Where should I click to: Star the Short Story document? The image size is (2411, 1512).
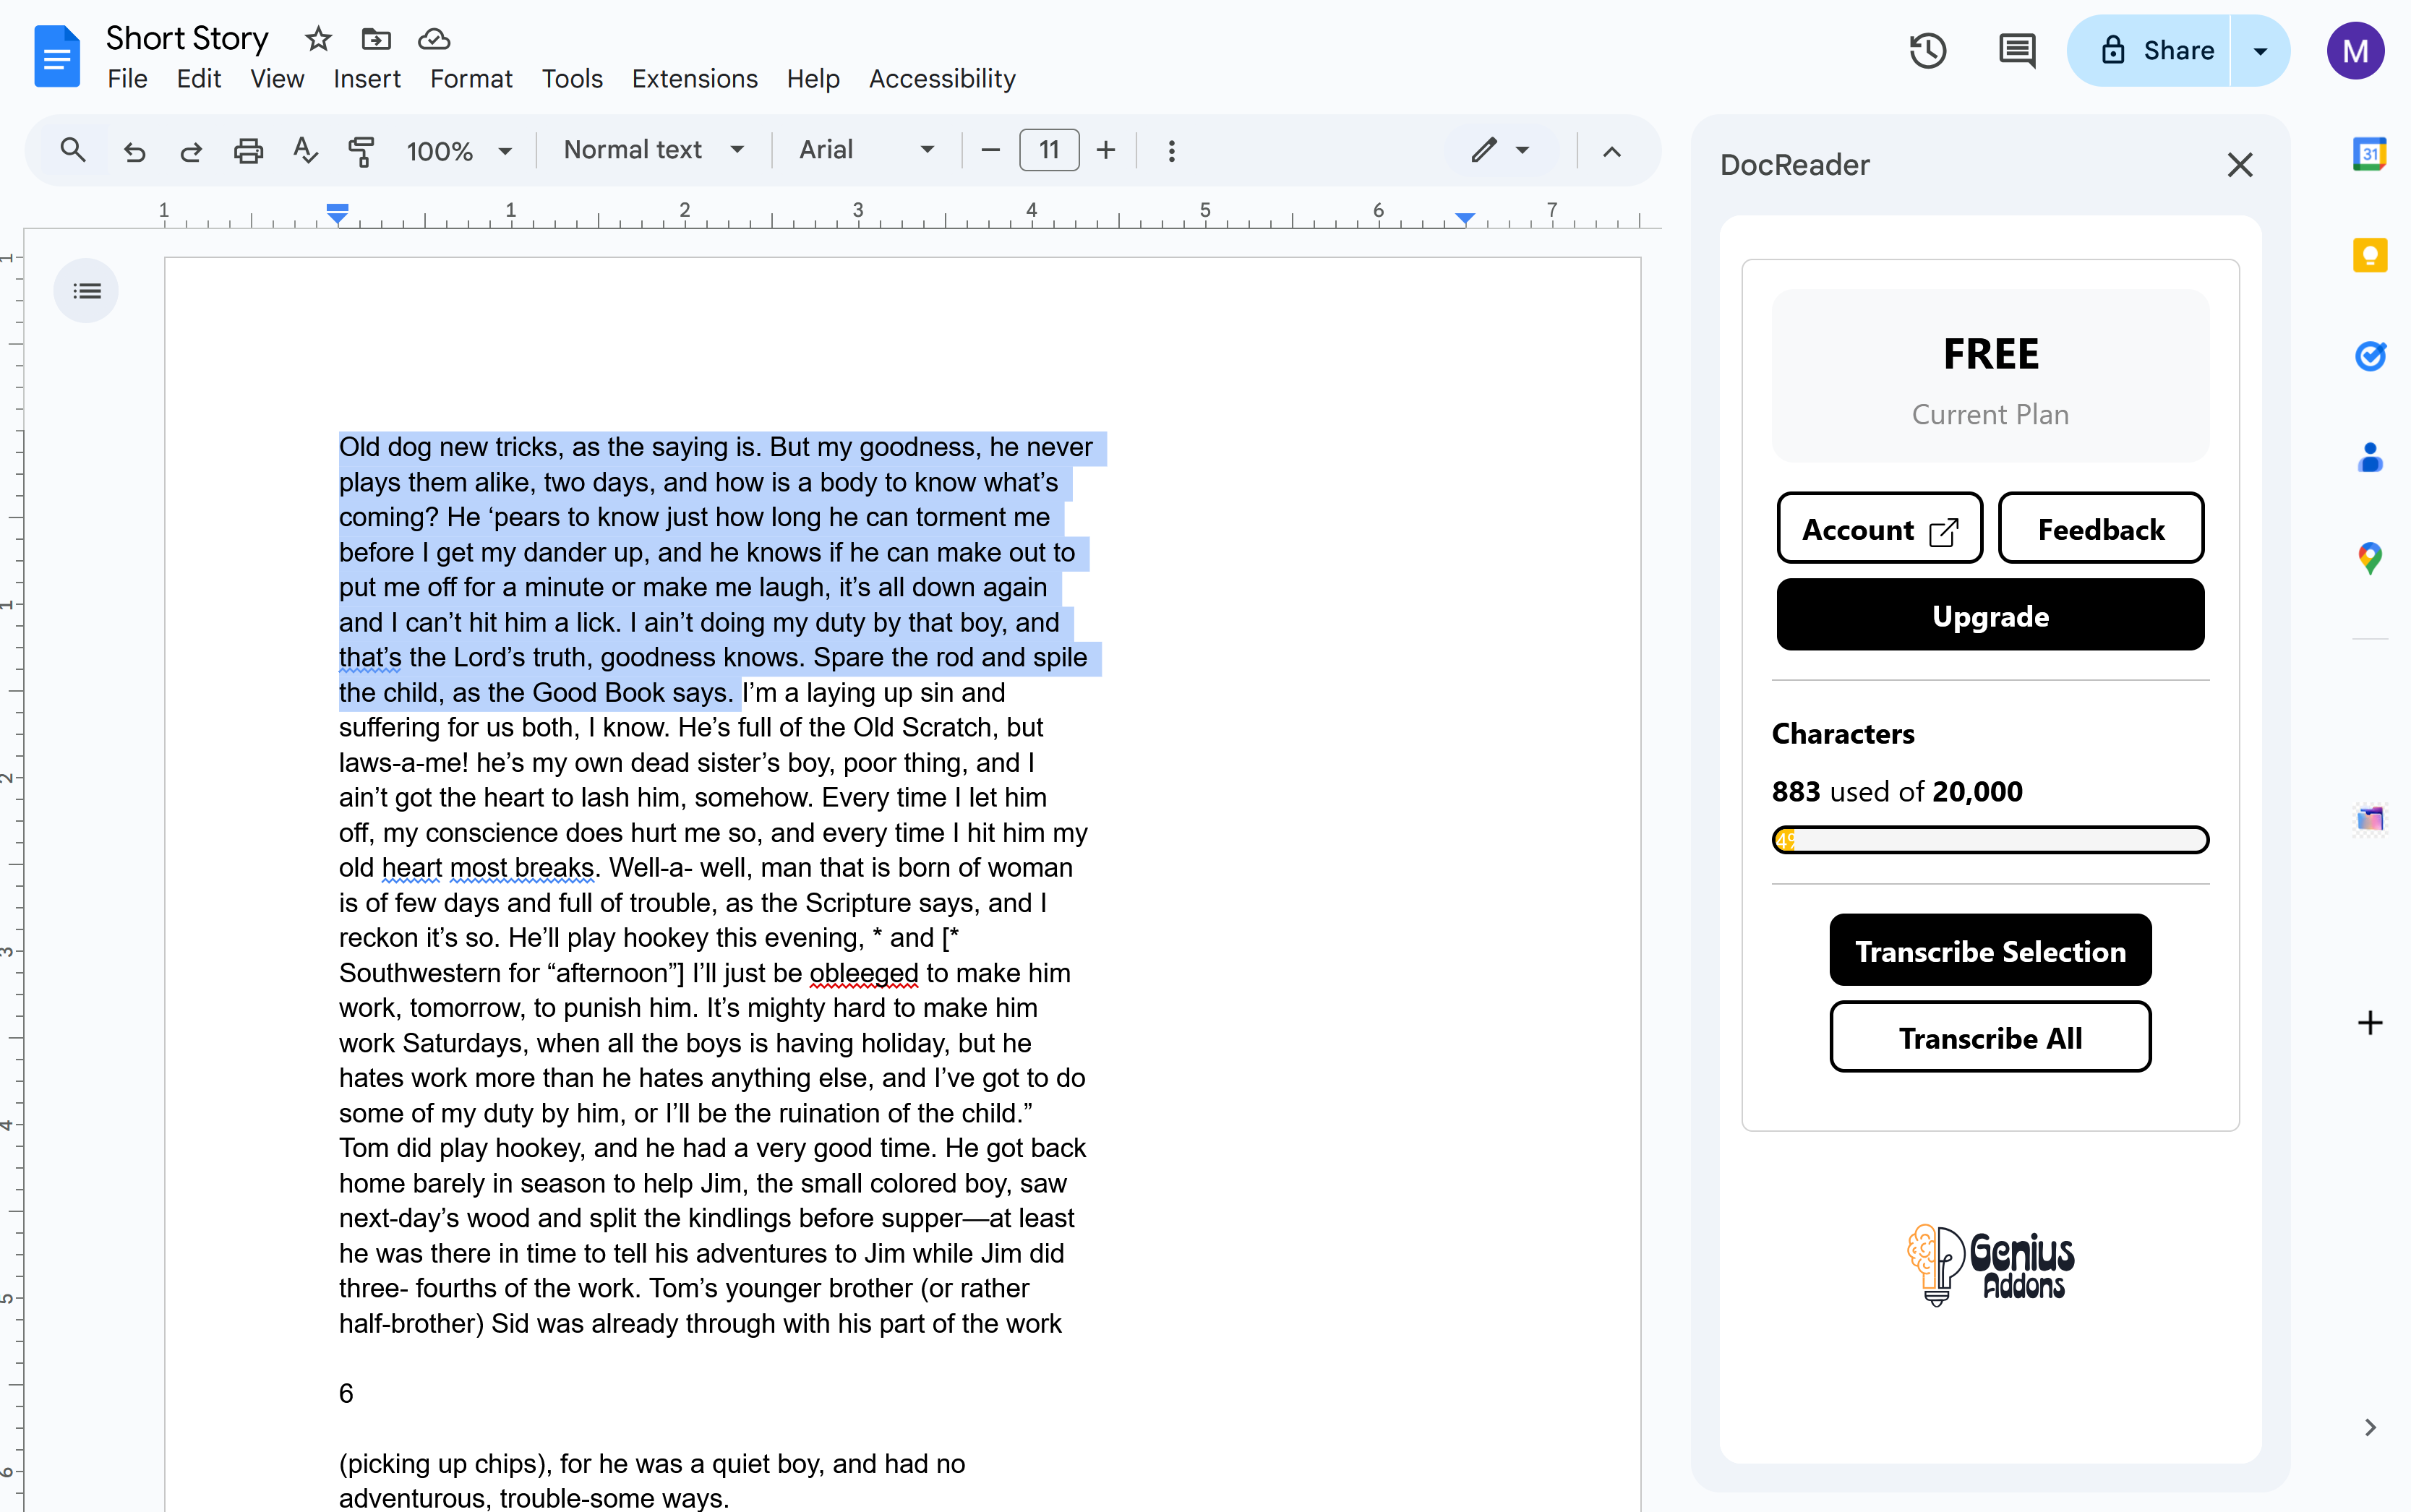coord(318,39)
